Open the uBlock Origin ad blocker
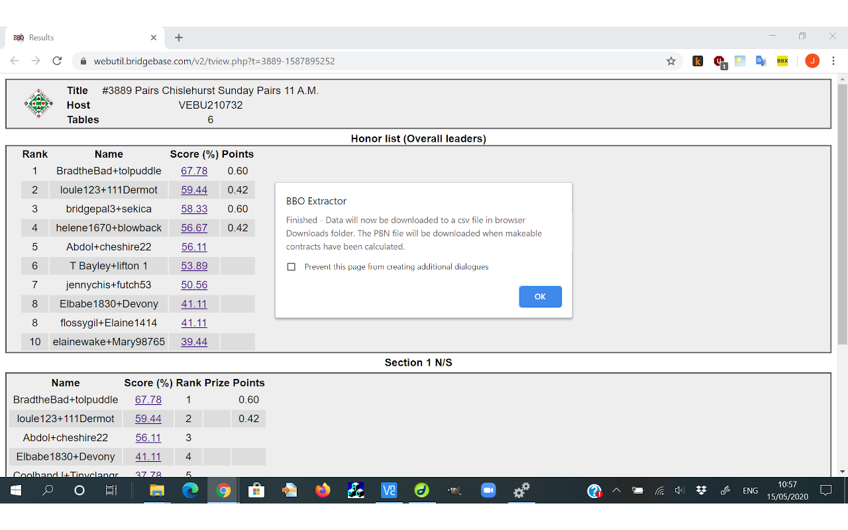 pyautogui.click(x=719, y=60)
